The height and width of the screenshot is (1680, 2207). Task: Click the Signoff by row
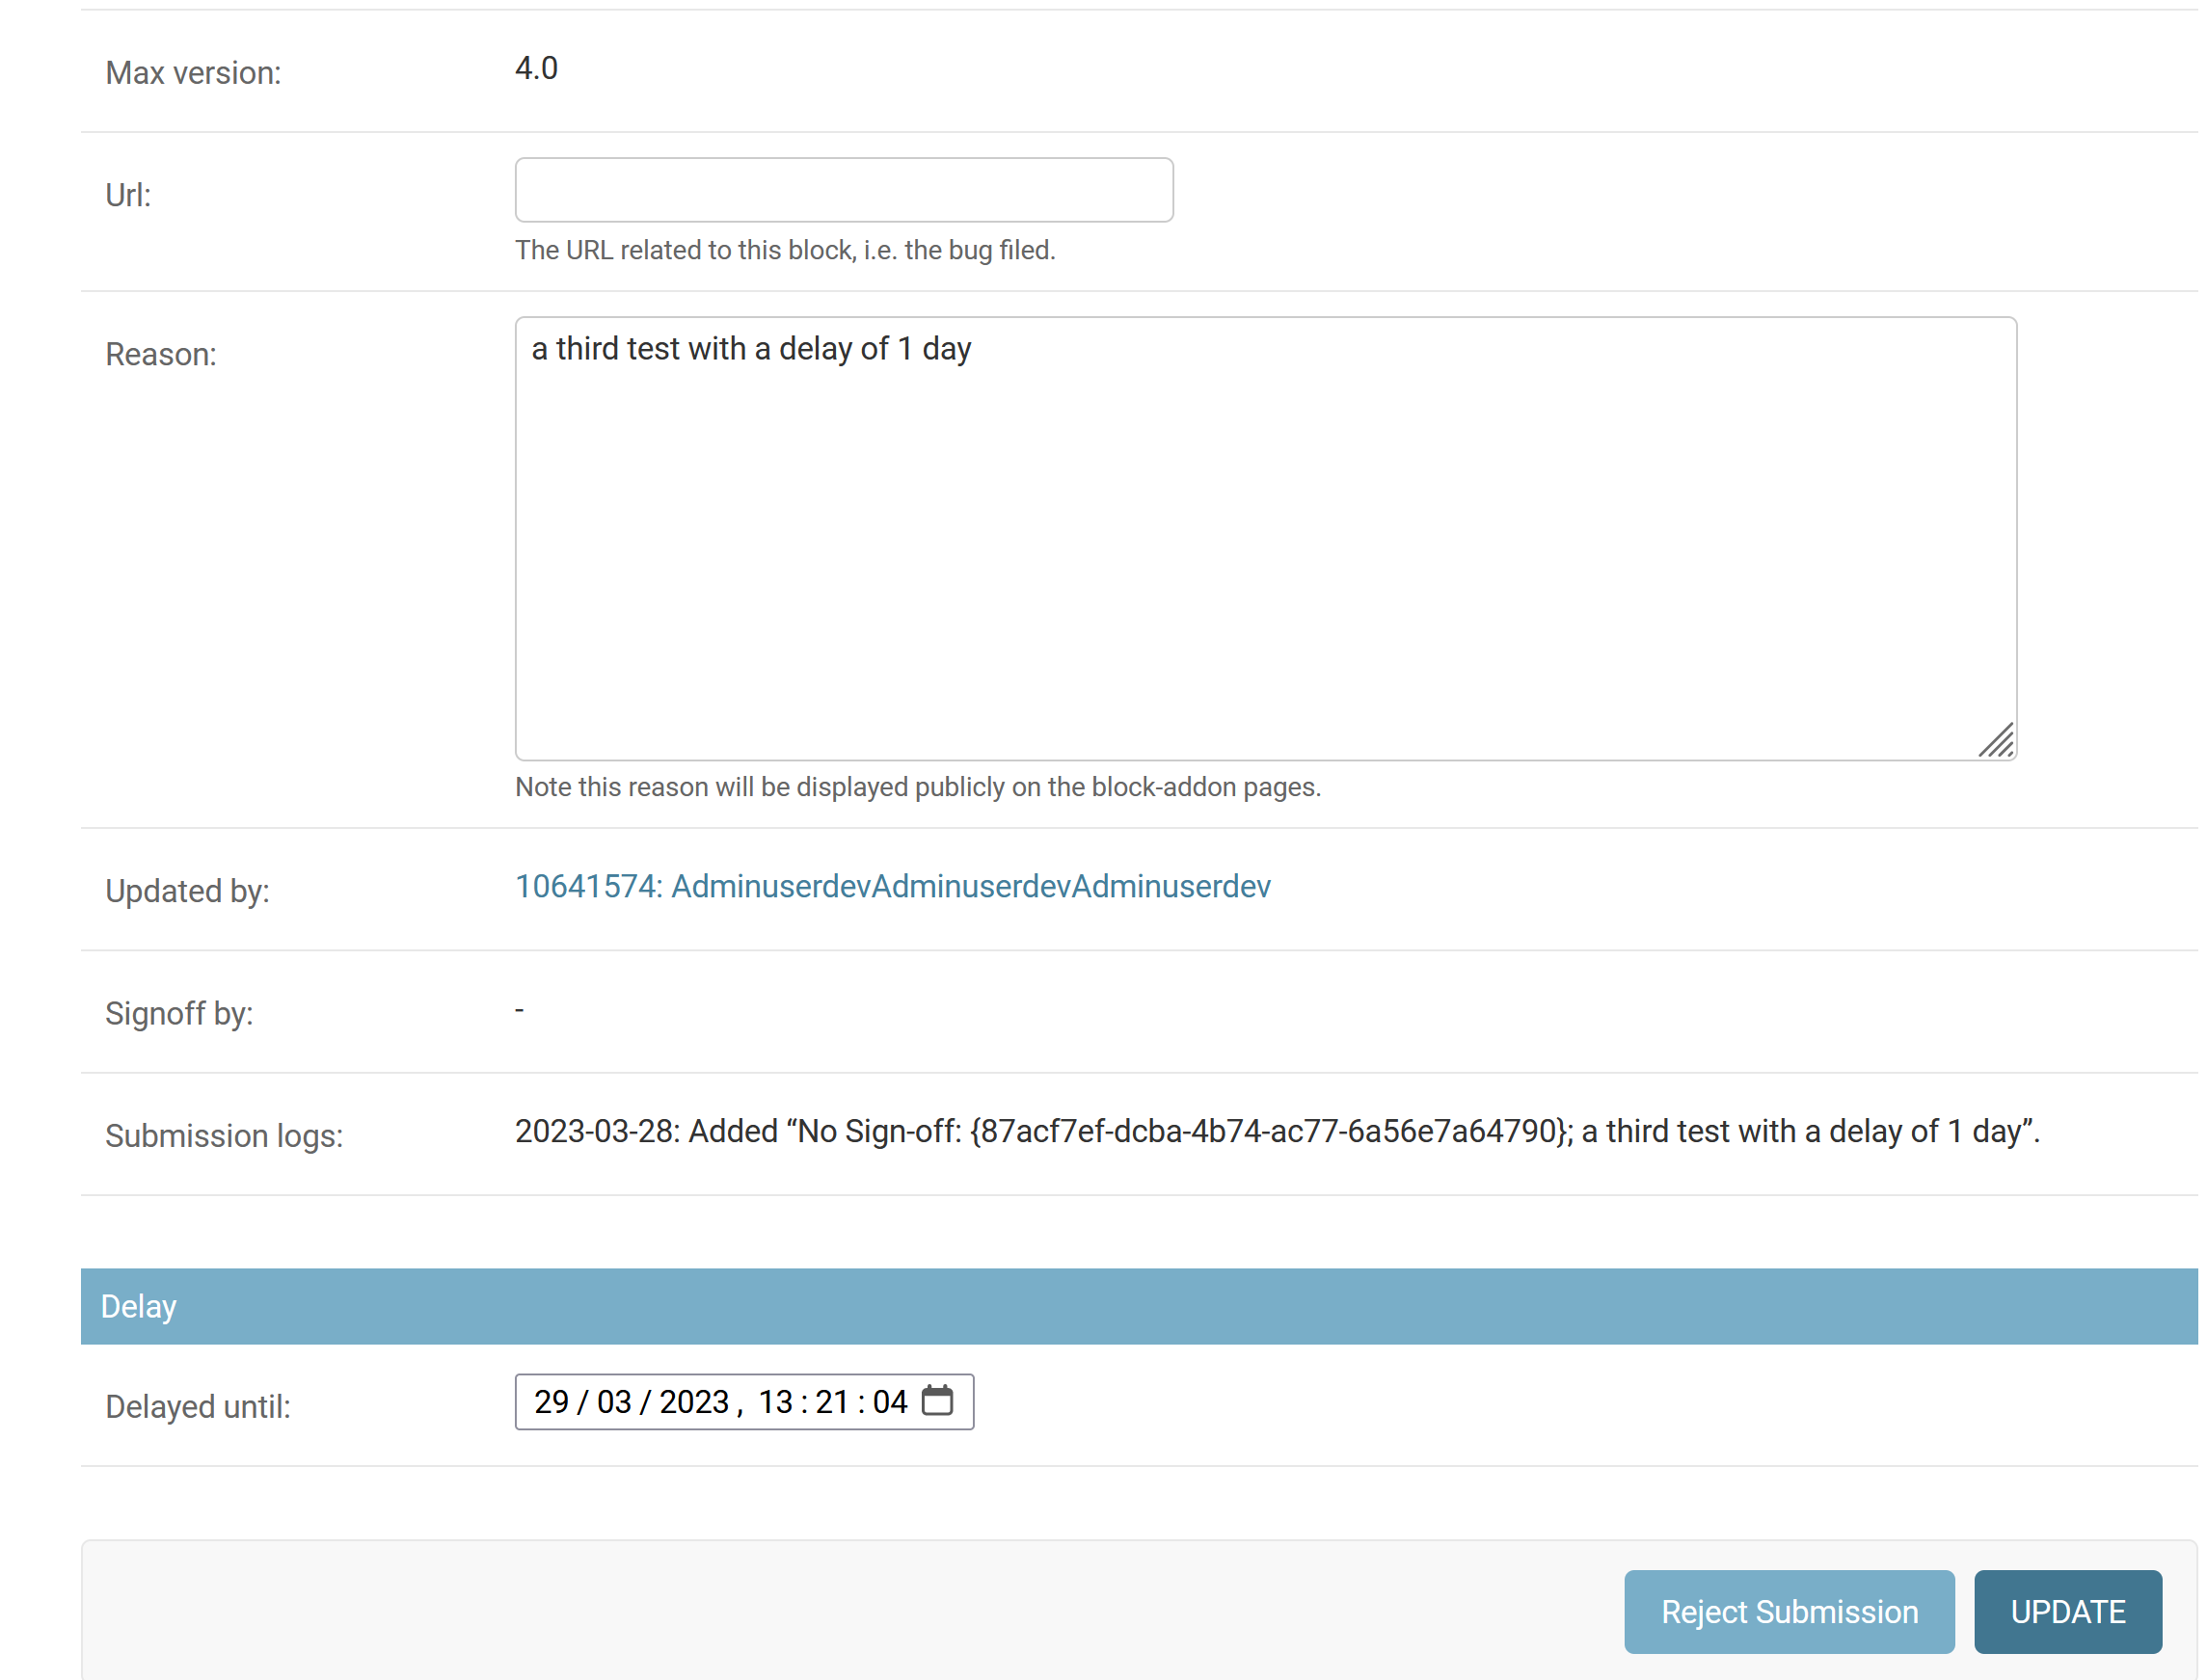click(179, 1013)
